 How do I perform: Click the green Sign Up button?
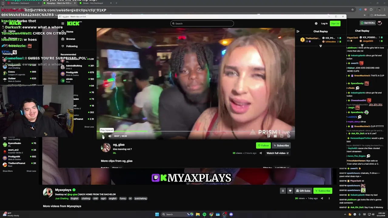(x=335, y=24)
